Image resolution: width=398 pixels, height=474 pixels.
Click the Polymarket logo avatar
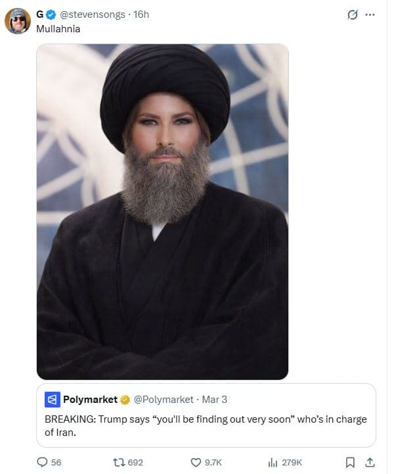point(53,400)
